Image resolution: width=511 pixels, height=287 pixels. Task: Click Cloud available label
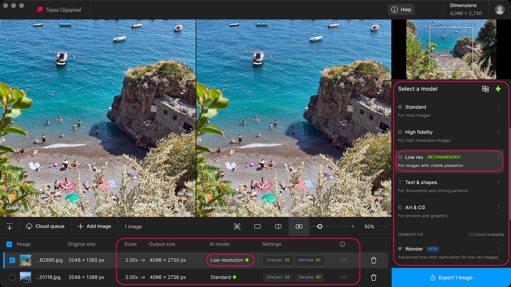(x=486, y=234)
